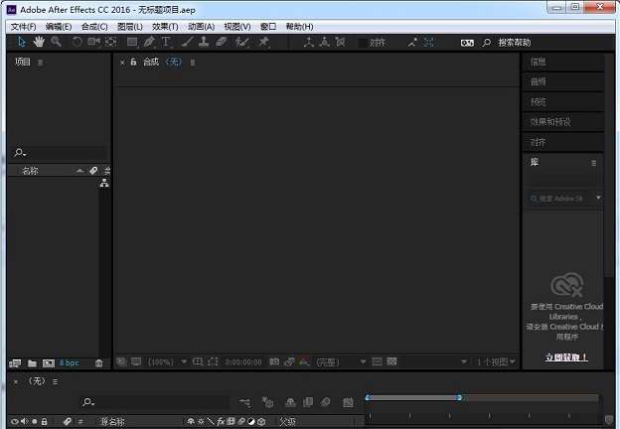Create a new composition from Project panel footer

[49, 363]
